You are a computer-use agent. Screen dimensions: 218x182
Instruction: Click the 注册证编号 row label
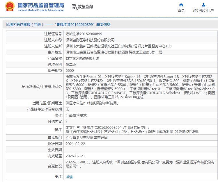click(53, 34)
